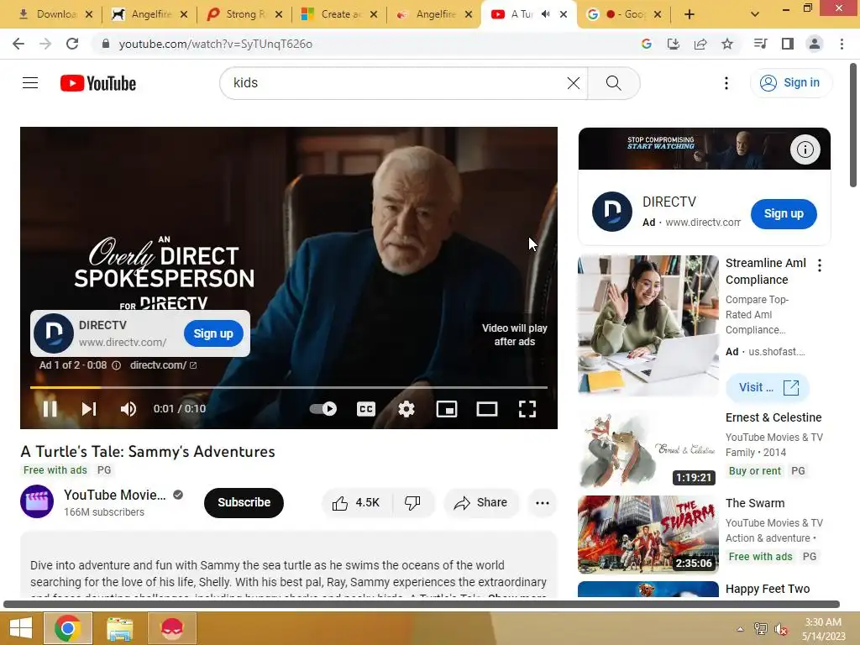860x645 pixels.
Task: Open Chrome's three-dot menu
Action: [842, 44]
